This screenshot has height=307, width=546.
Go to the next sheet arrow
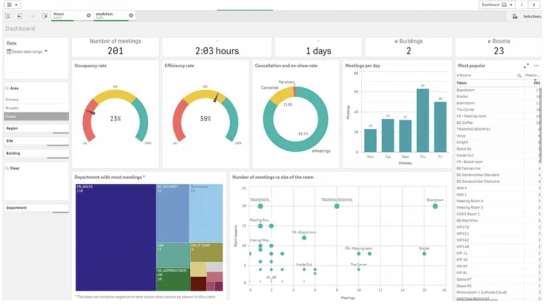pos(534,5)
